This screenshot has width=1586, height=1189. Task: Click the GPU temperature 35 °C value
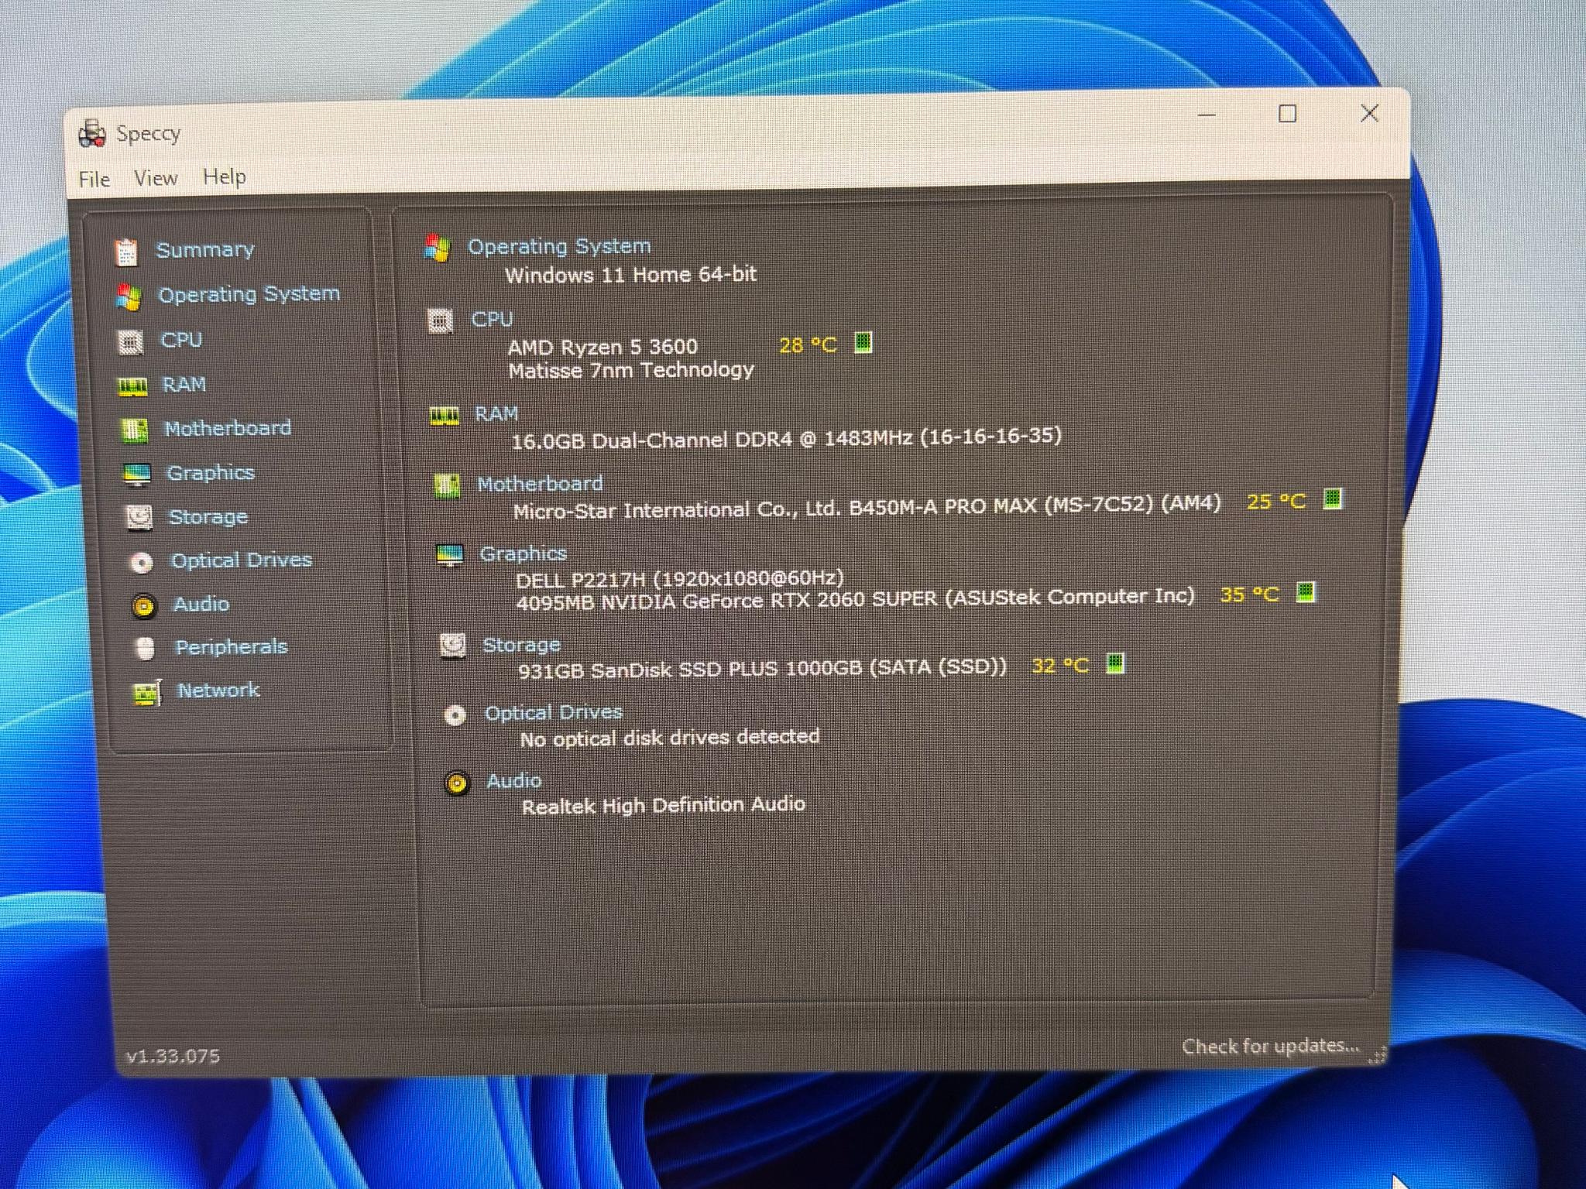[1249, 594]
